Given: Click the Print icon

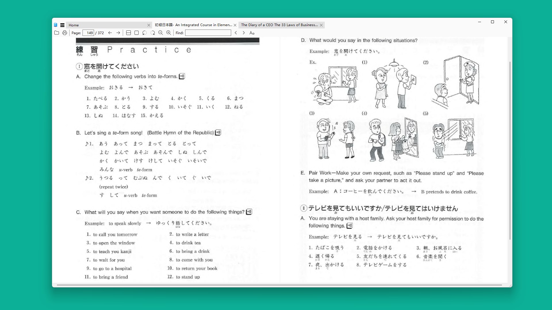Looking at the screenshot, I should click(65, 33).
